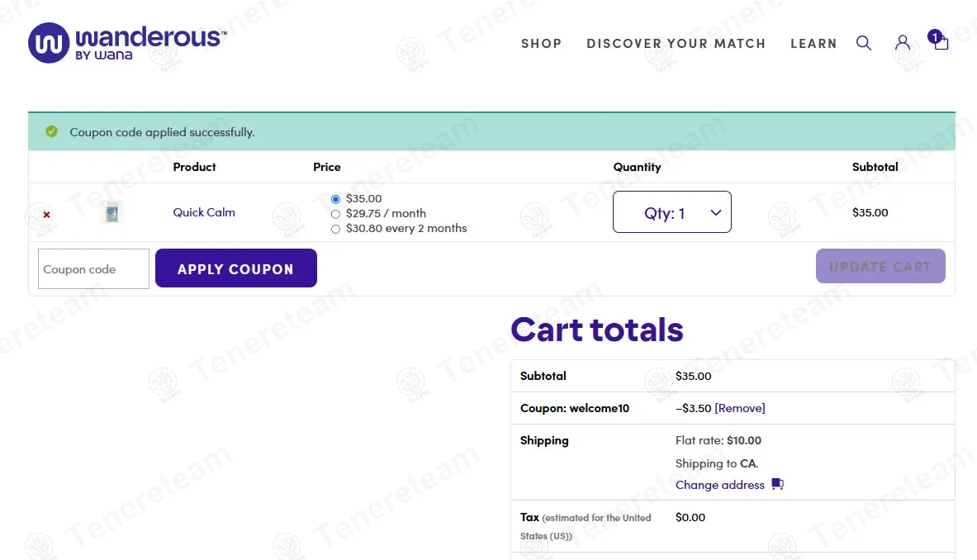This screenshot has height=560, width=977.
Task: Open the Quick Calm product link
Action: click(x=204, y=212)
